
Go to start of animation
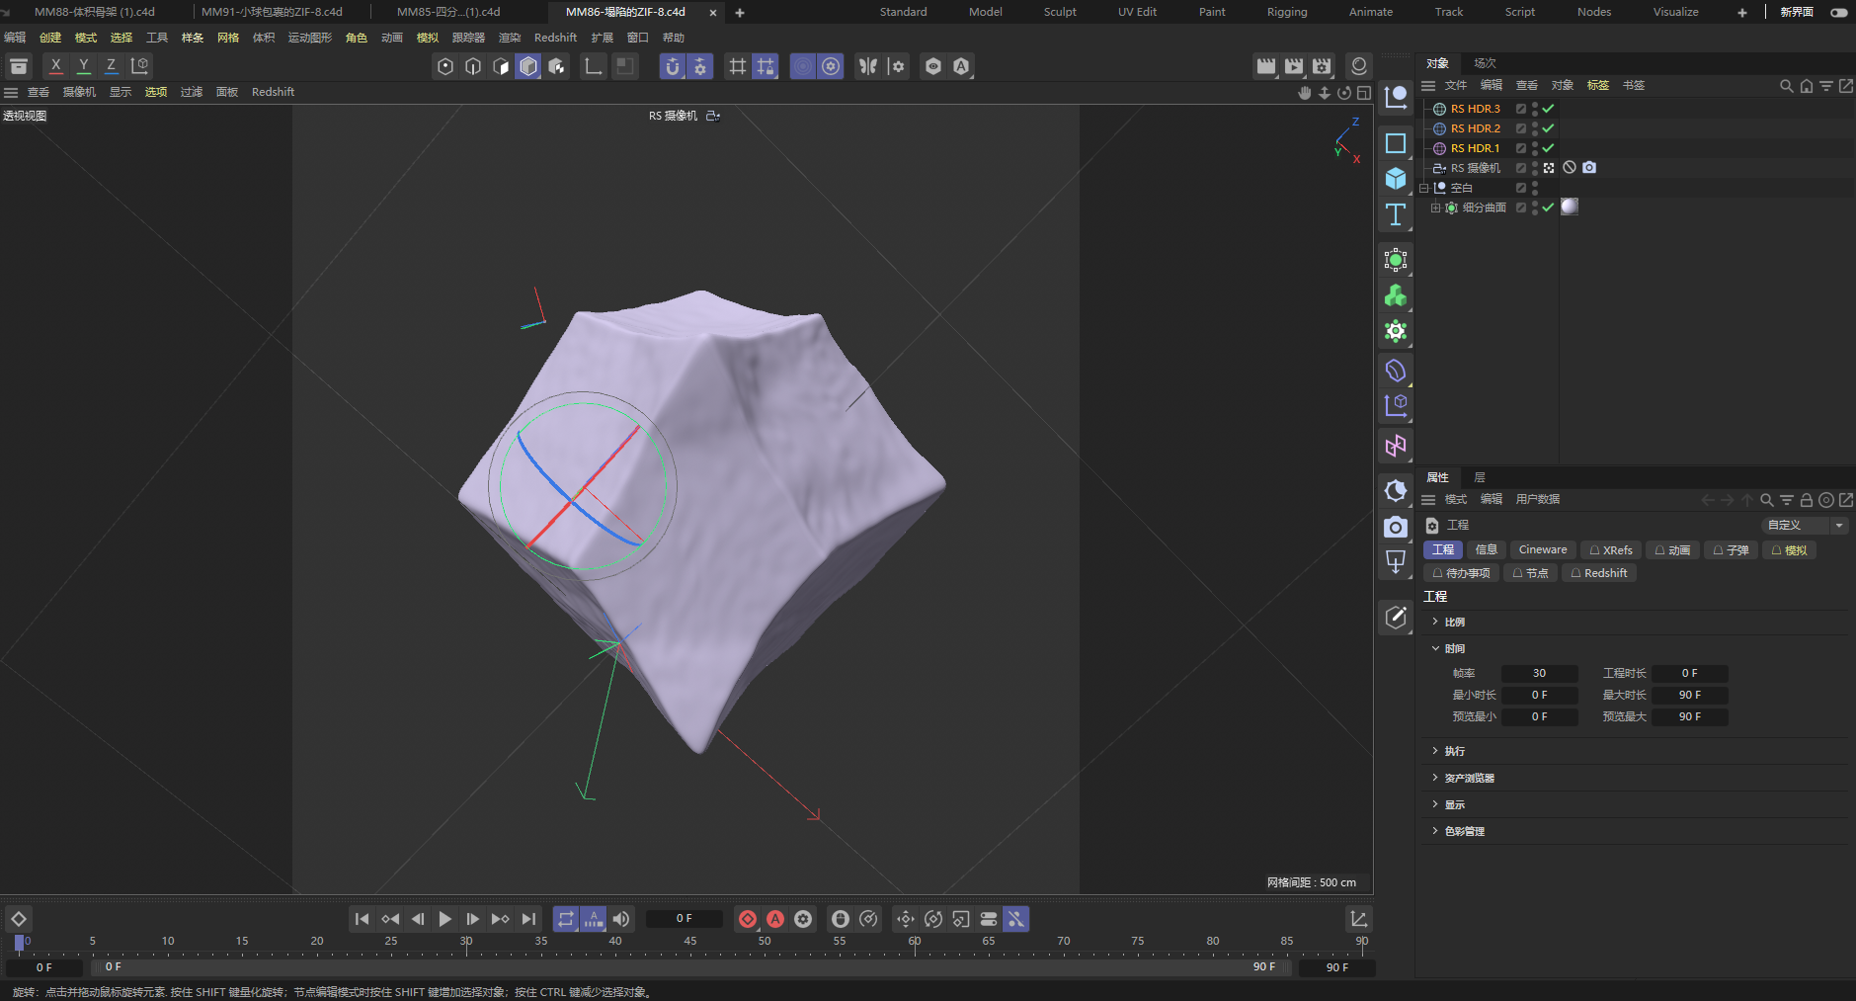point(363,919)
